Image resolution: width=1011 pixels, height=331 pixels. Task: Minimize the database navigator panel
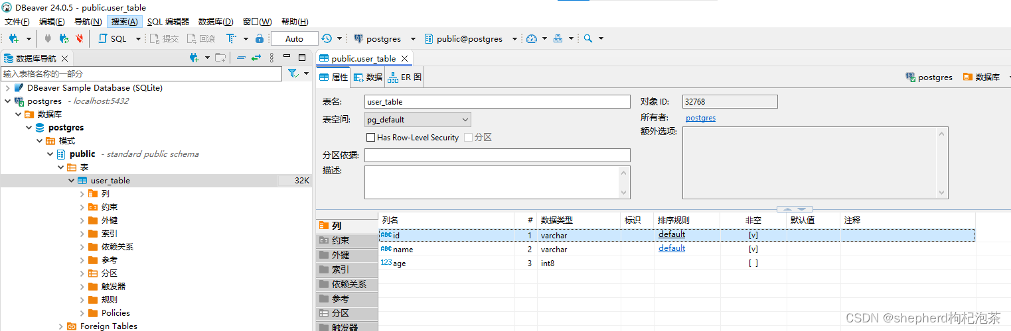click(x=287, y=58)
